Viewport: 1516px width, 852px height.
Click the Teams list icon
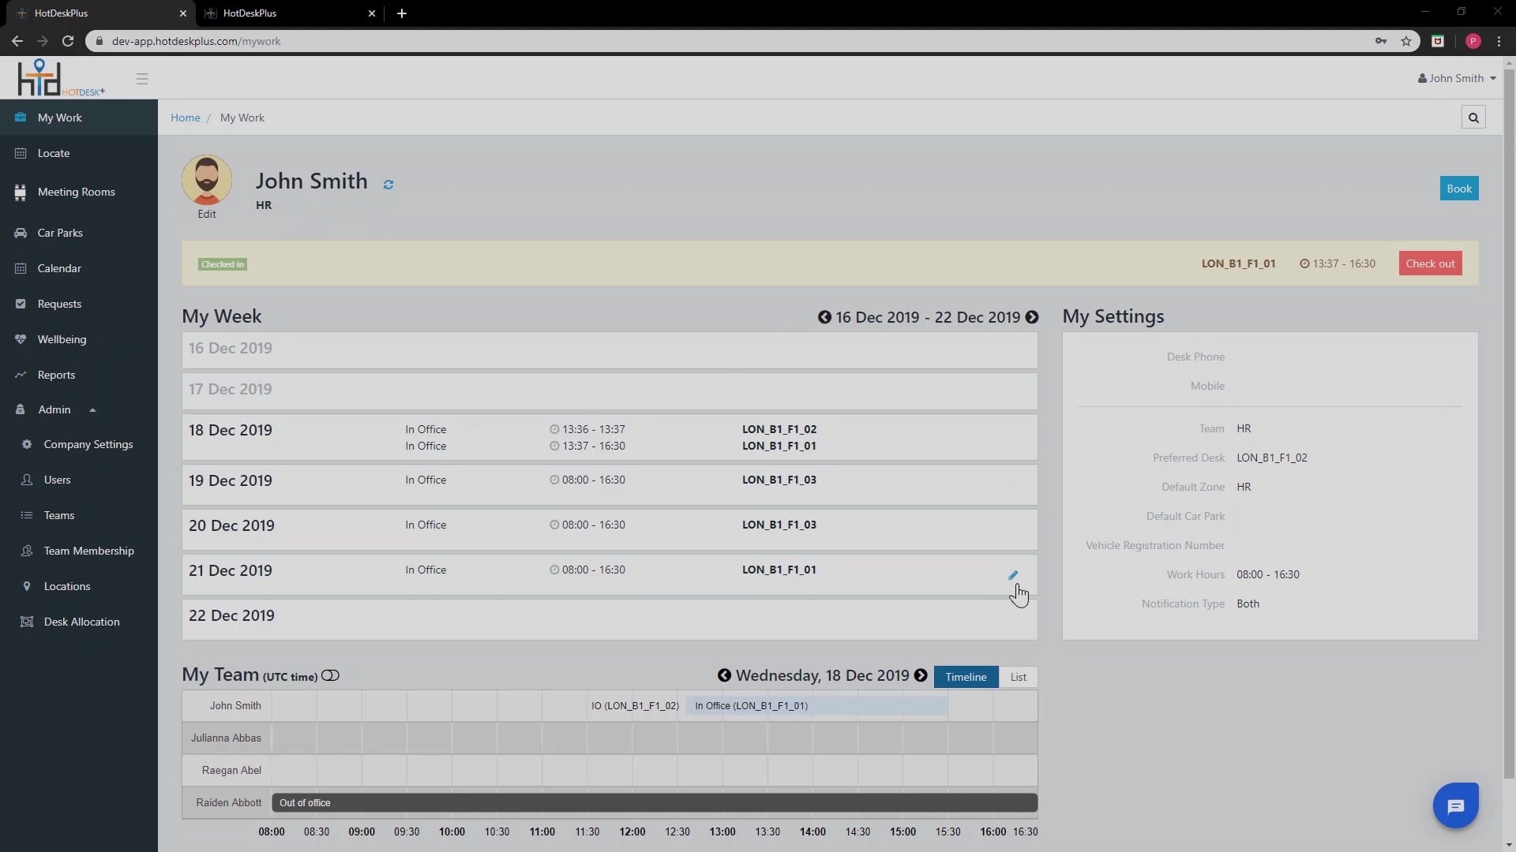click(27, 515)
